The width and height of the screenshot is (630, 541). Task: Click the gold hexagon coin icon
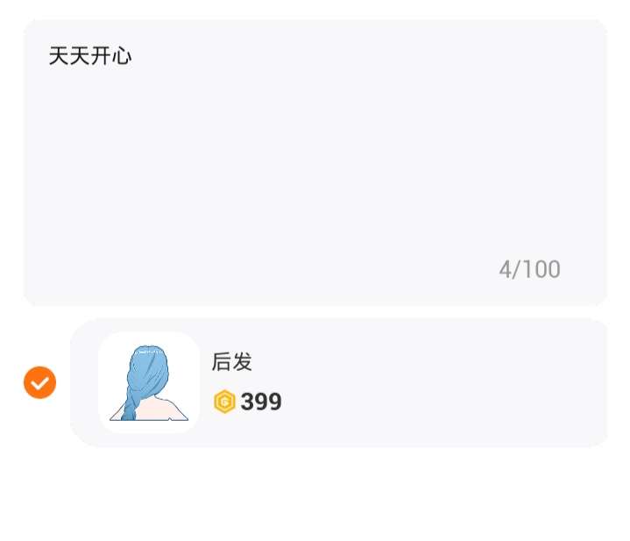[224, 402]
